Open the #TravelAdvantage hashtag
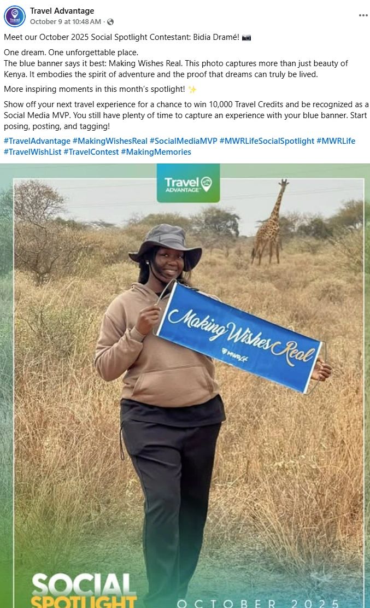 (x=37, y=141)
